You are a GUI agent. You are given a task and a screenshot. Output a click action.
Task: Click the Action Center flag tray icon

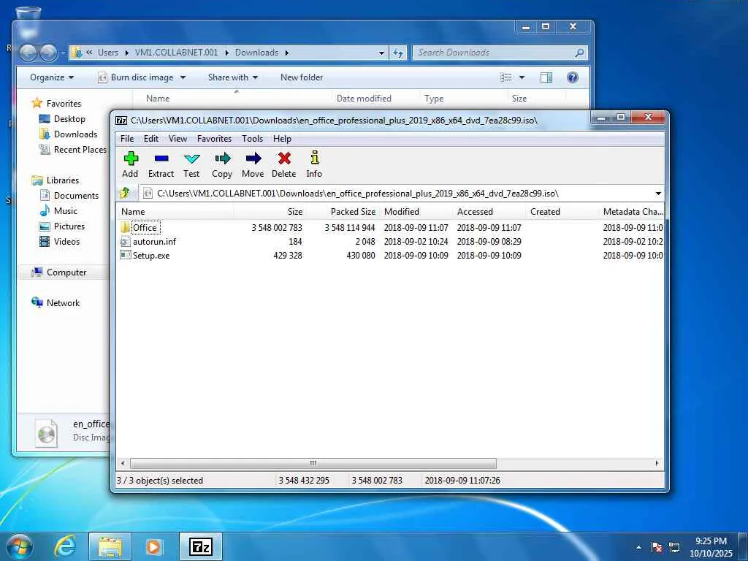[657, 547]
